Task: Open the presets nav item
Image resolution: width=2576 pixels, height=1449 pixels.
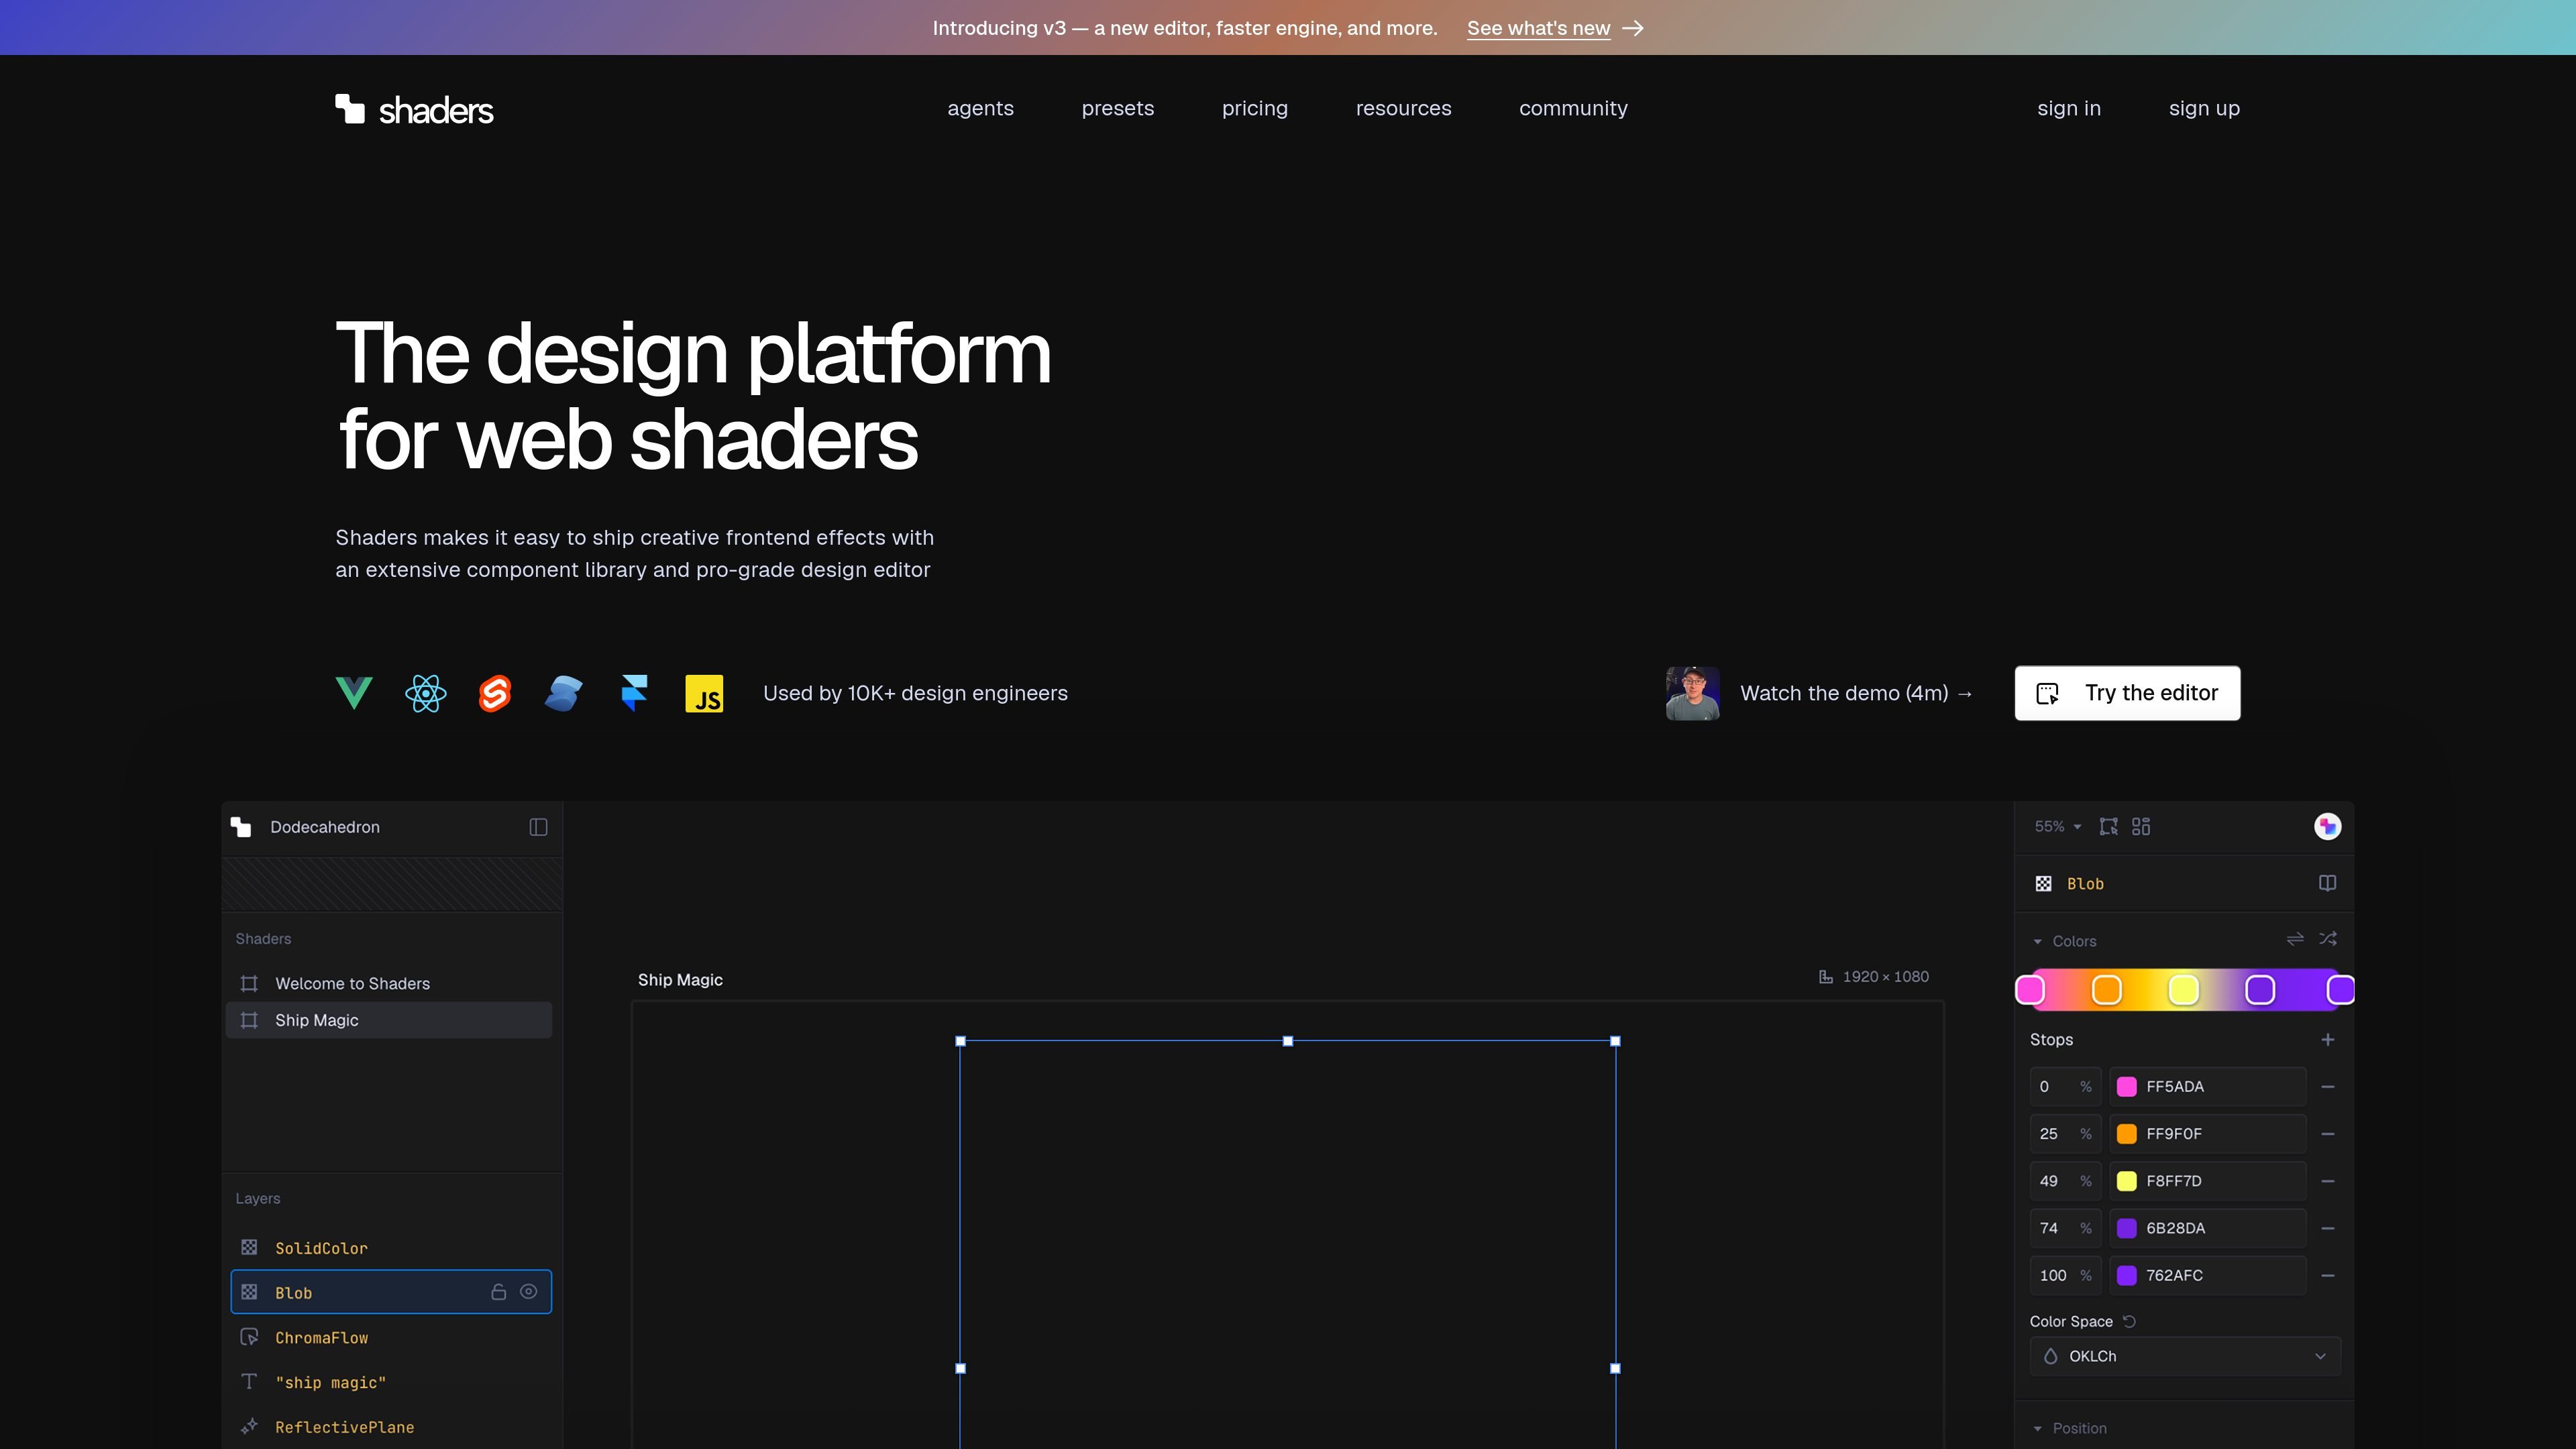Action: [x=1117, y=108]
